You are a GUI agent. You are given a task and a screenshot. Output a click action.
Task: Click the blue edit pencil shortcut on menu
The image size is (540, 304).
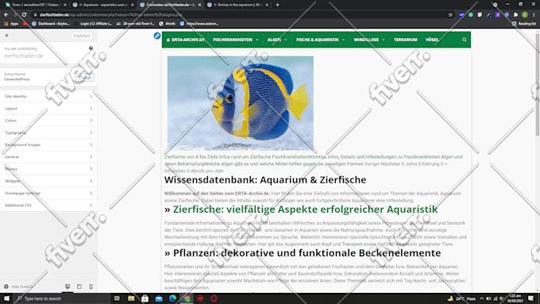(157, 36)
